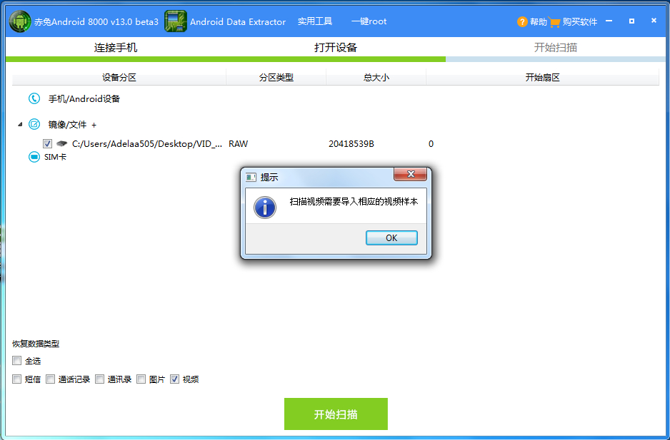Click Android Data Extractor title label
The image size is (670, 440).
pos(238,22)
